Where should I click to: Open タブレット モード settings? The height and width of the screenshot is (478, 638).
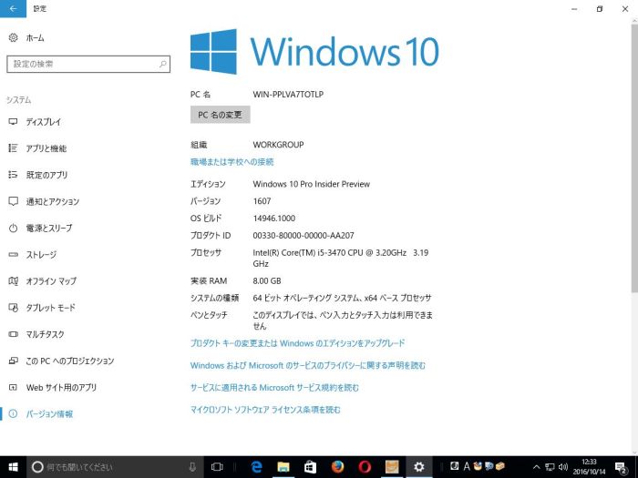pyautogui.click(x=50, y=308)
